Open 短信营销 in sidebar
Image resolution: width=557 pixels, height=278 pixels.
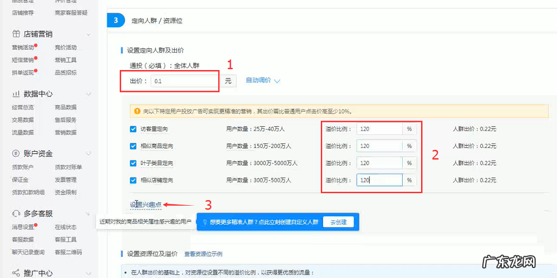23,60
